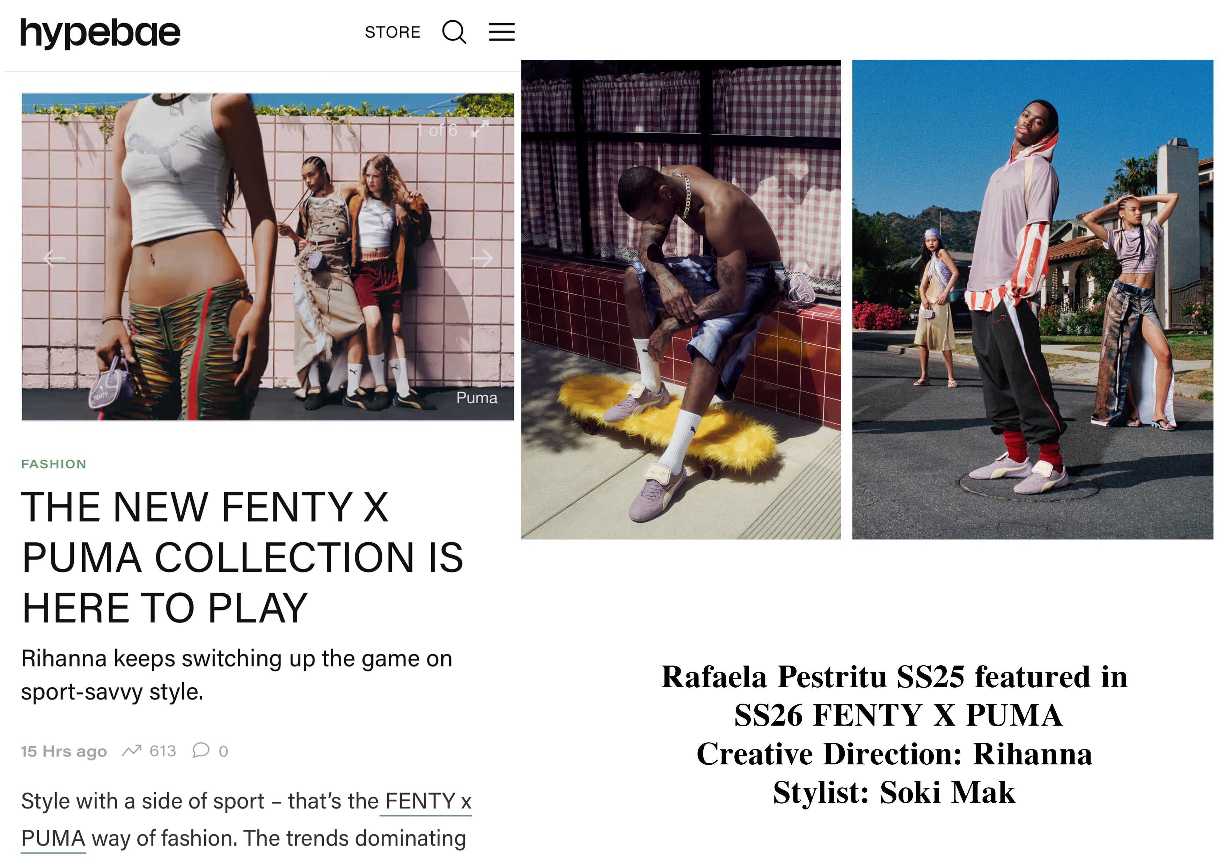
Task: Click the comment bubble icon
Action: coord(201,750)
